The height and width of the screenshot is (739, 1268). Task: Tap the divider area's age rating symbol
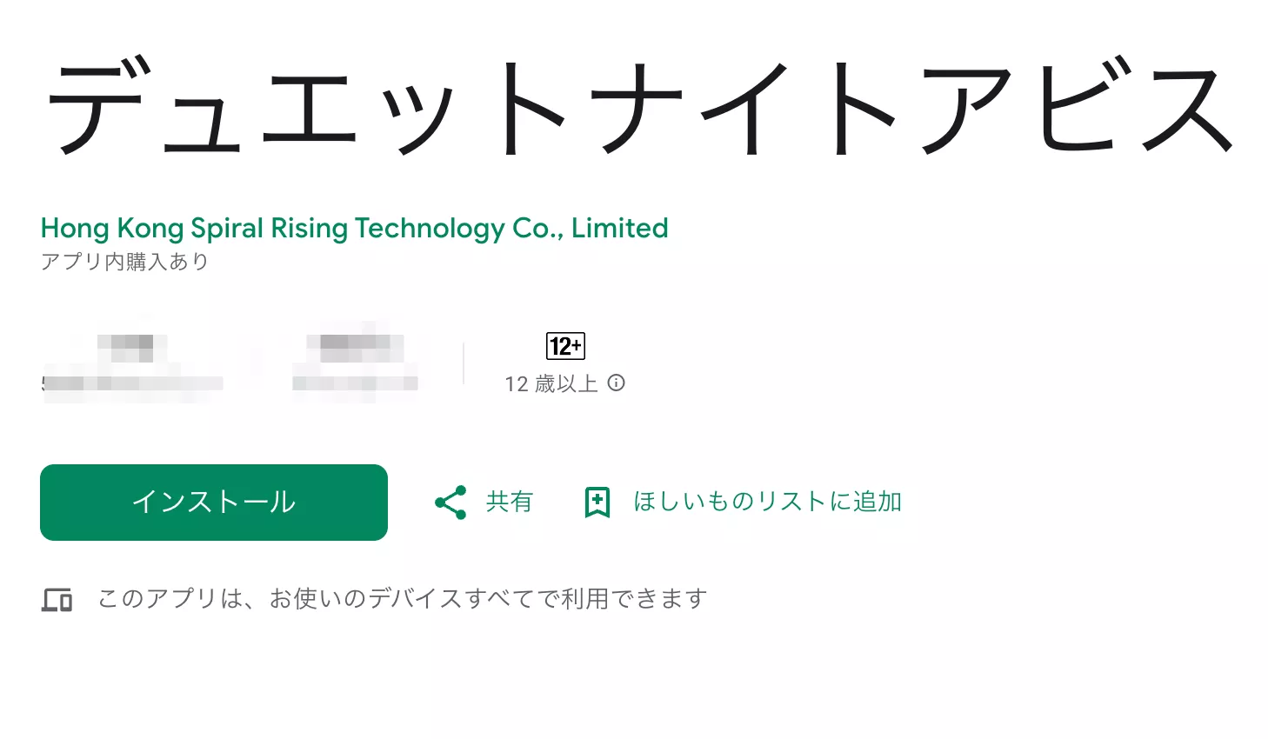pyautogui.click(x=566, y=346)
